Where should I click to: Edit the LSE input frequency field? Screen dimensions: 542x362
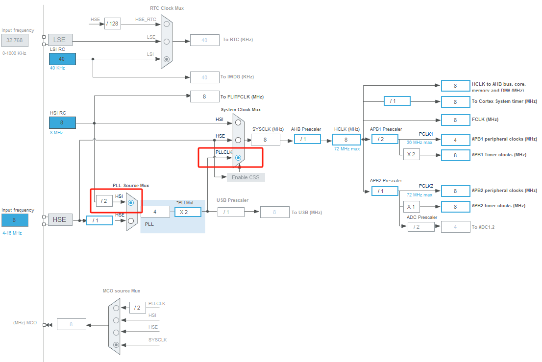point(15,40)
